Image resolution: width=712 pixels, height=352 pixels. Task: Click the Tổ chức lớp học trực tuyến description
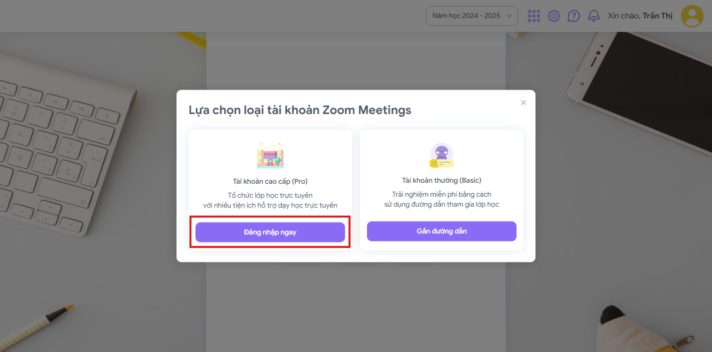coord(270,195)
